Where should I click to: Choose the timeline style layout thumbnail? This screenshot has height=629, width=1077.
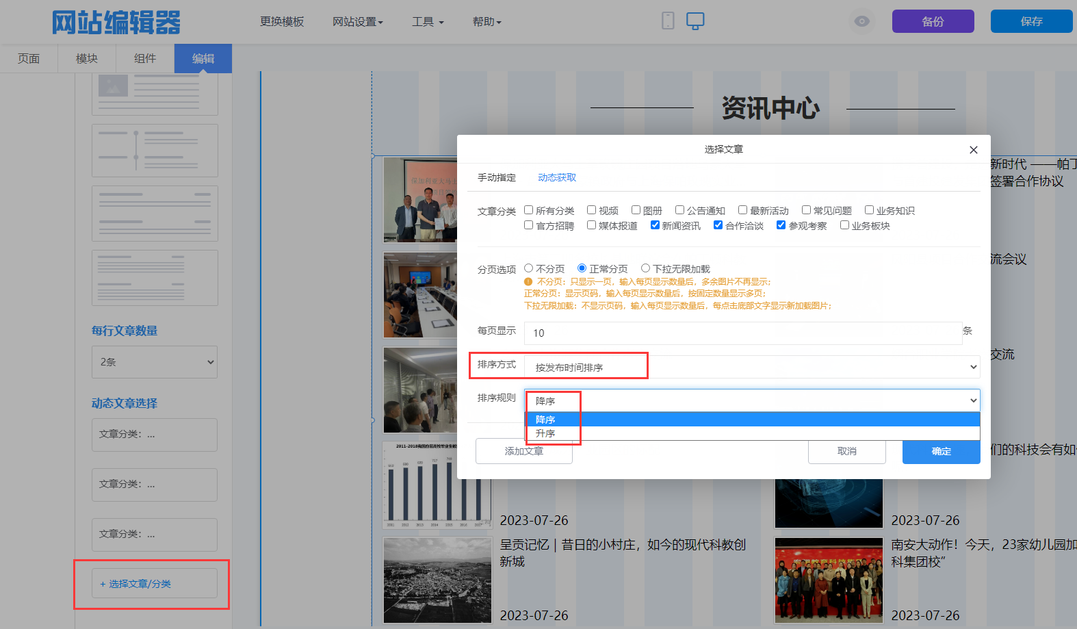[155, 151]
